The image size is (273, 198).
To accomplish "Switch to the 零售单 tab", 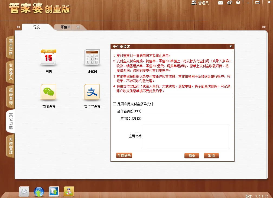I will click(x=66, y=27).
